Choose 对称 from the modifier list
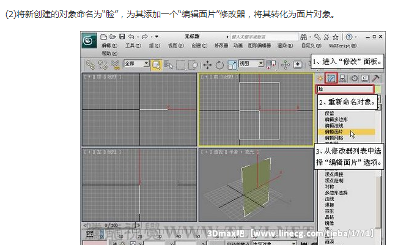Viewport: 398px width, 245px height. (329, 187)
